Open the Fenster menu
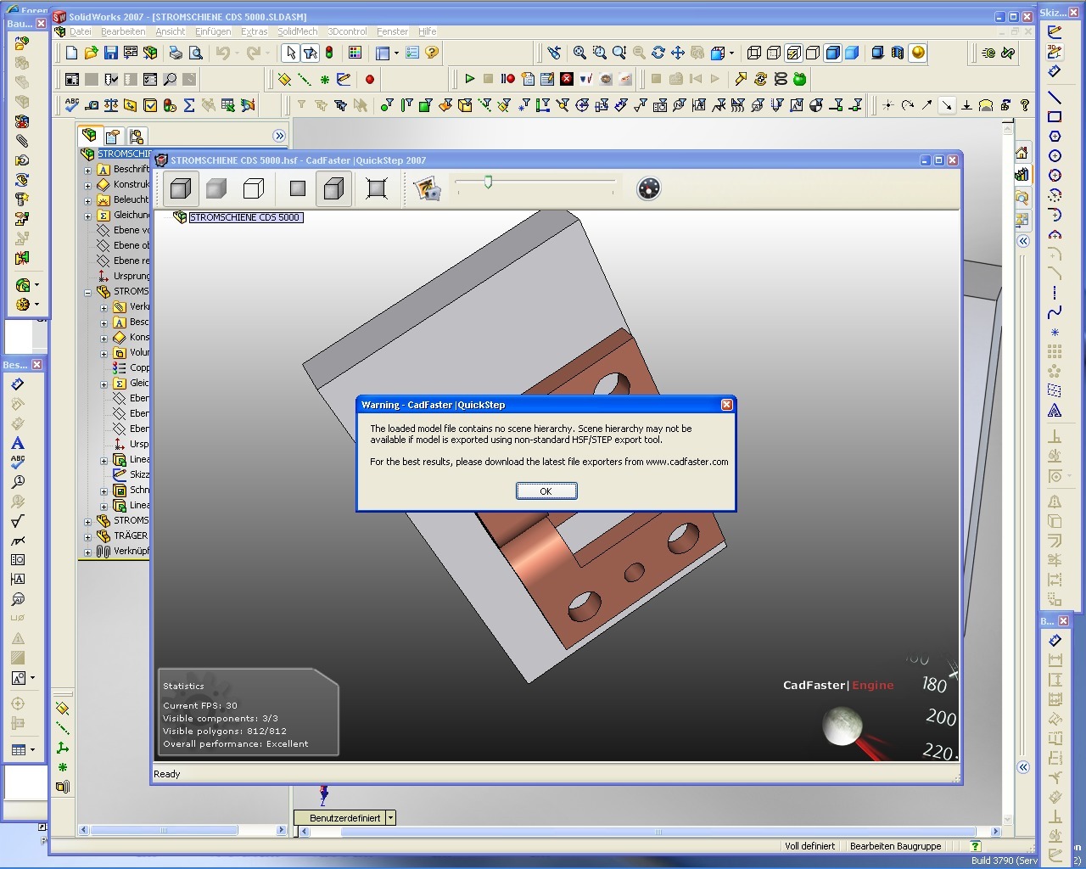1086x869 pixels. coord(392,31)
